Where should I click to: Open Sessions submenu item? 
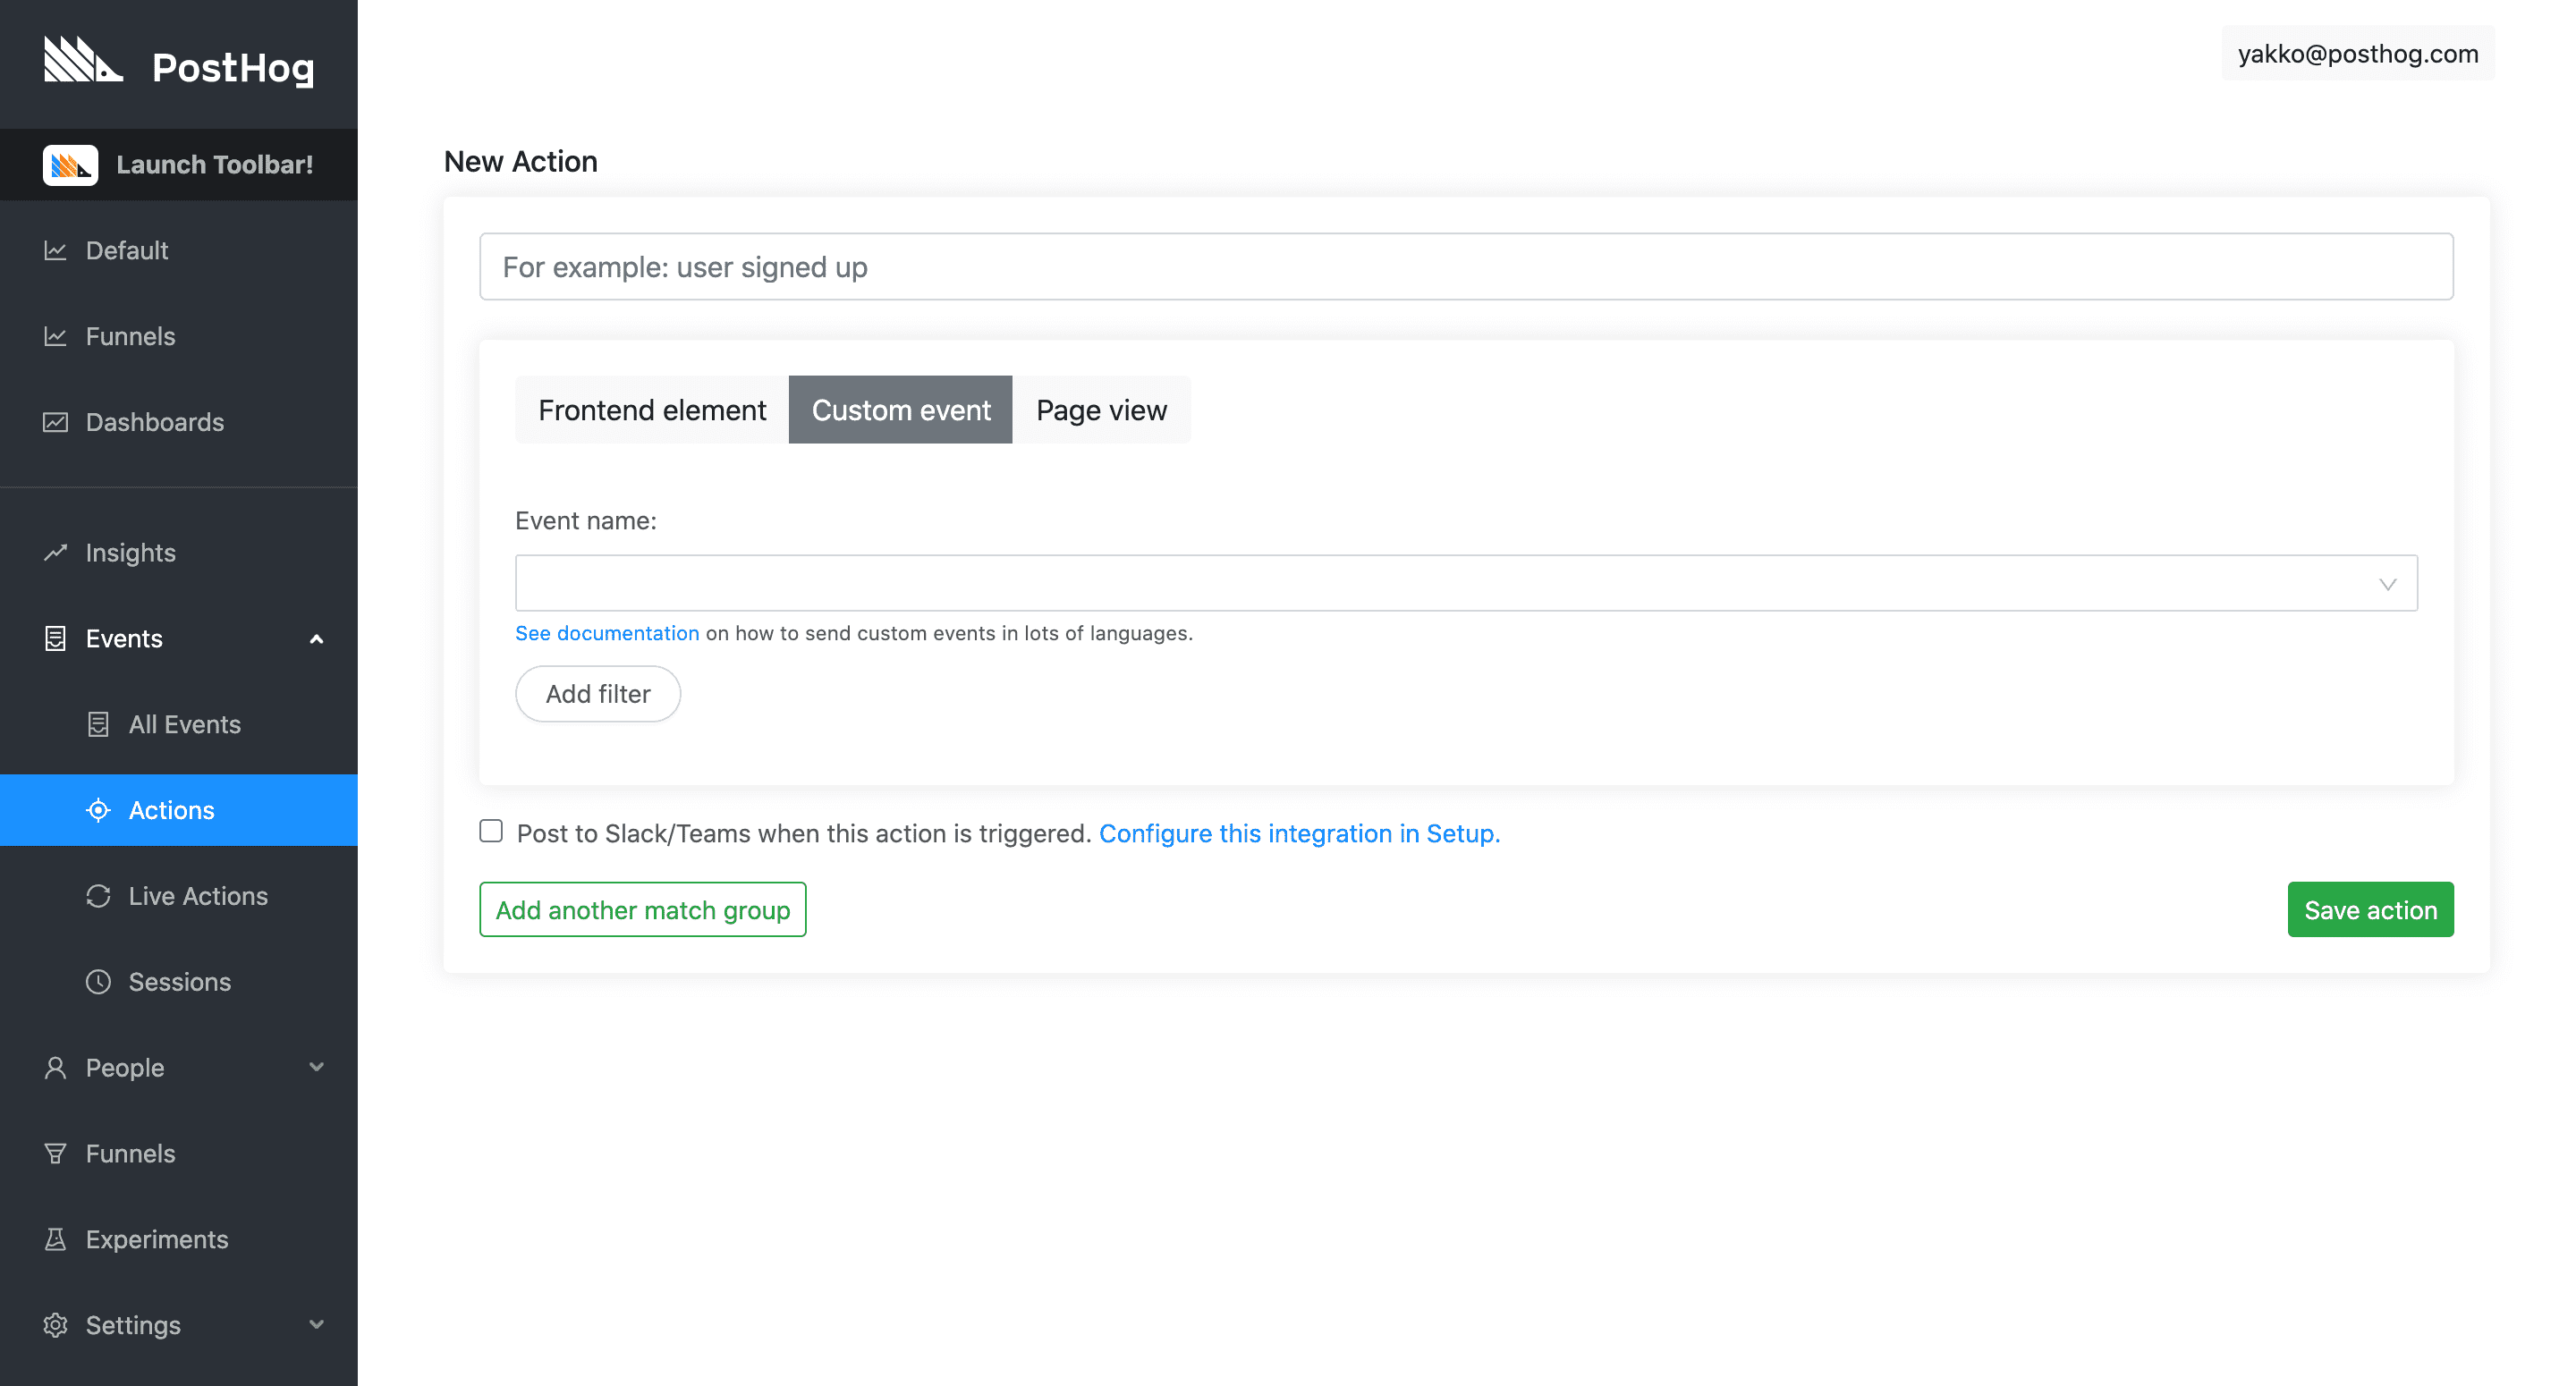(x=179, y=982)
